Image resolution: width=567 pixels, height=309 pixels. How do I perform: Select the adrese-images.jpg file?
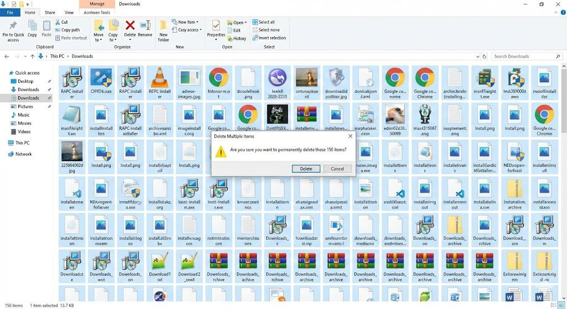tap(189, 83)
